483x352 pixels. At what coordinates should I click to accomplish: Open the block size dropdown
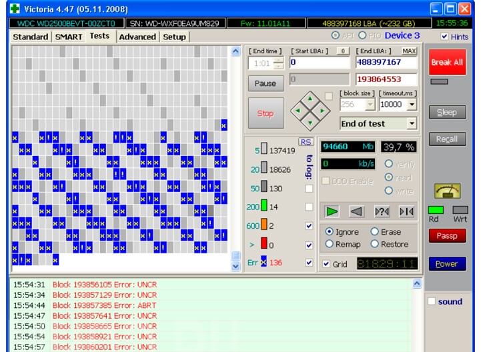tap(370, 105)
